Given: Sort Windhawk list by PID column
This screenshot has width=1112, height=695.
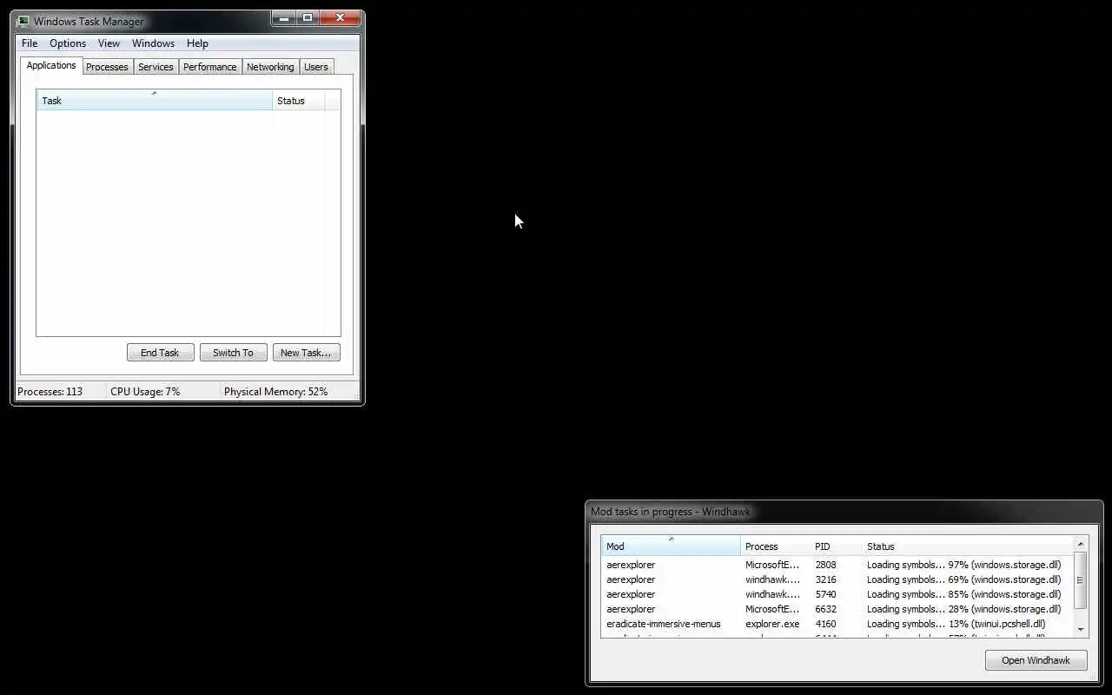Looking at the screenshot, I should tap(836, 546).
